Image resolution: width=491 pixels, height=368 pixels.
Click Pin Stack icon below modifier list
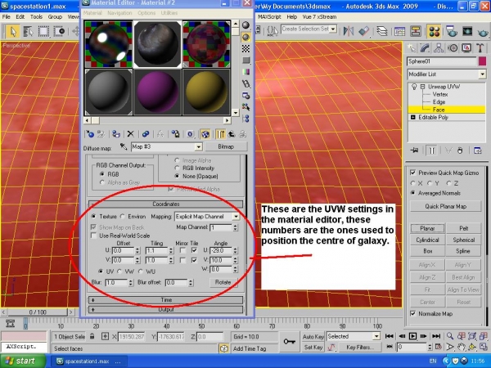[415, 150]
